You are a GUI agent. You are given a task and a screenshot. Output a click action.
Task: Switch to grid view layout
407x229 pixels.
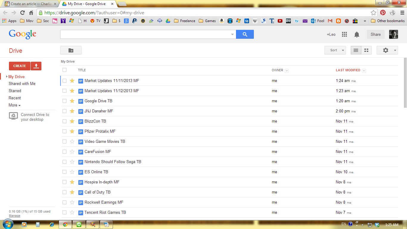pyautogui.click(x=366, y=50)
